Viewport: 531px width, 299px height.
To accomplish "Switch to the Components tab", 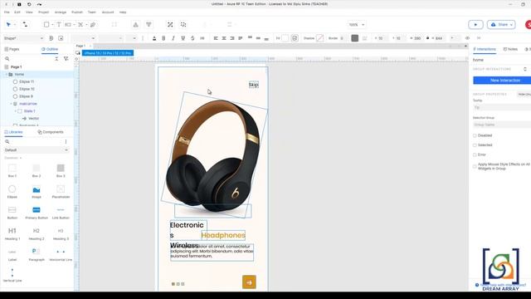I will click(51, 132).
